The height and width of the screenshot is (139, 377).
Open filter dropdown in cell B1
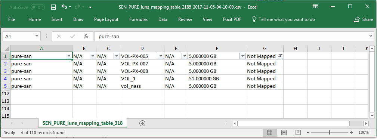93,56
